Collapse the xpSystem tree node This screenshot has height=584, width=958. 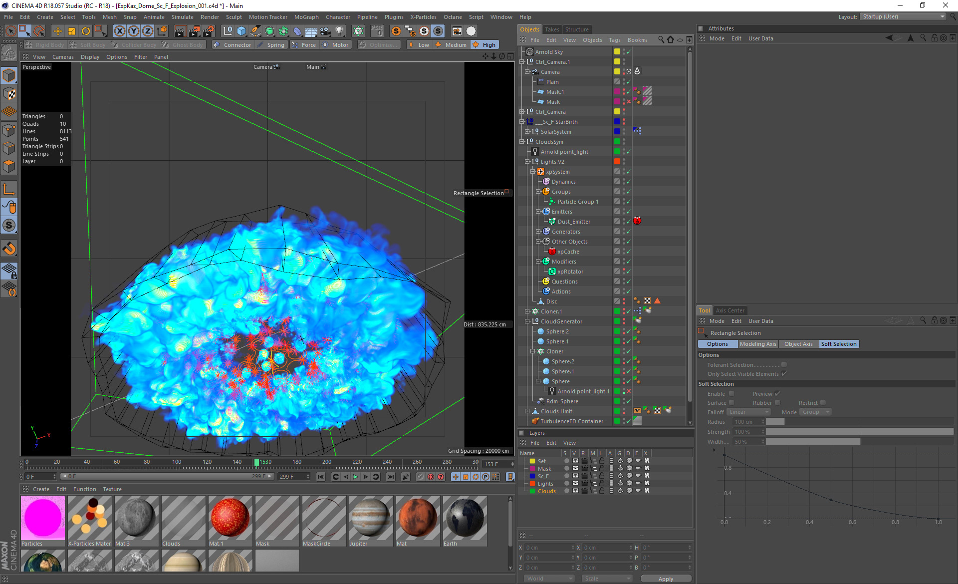click(x=533, y=172)
